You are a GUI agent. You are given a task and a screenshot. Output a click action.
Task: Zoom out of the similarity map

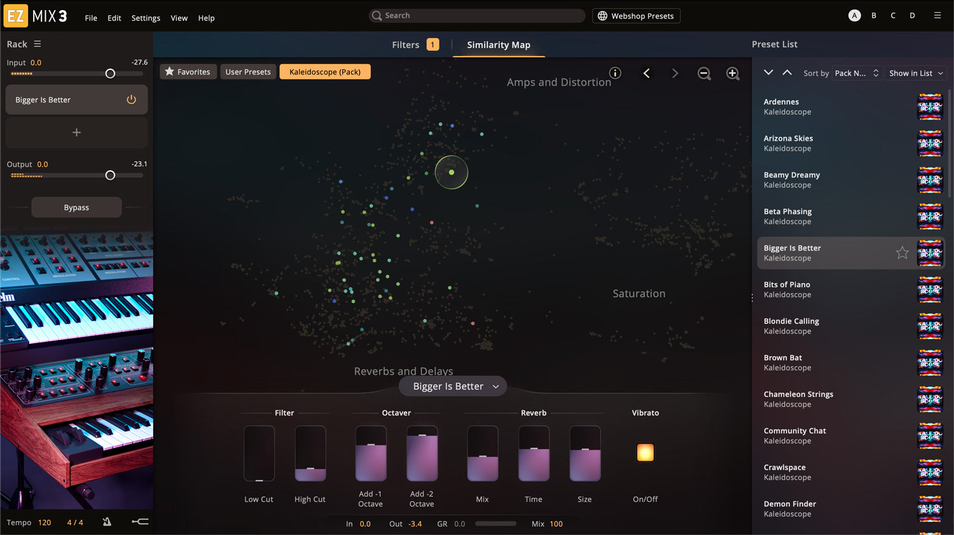(x=704, y=73)
